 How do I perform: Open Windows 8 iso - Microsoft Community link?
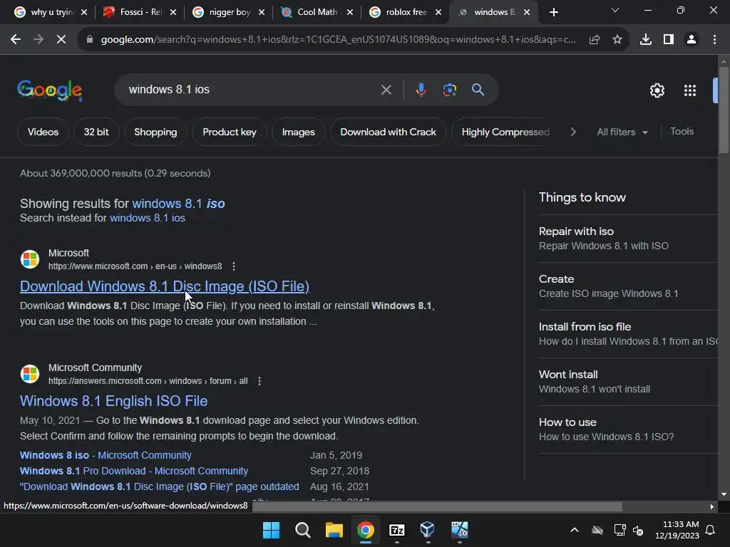tap(106, 455)
